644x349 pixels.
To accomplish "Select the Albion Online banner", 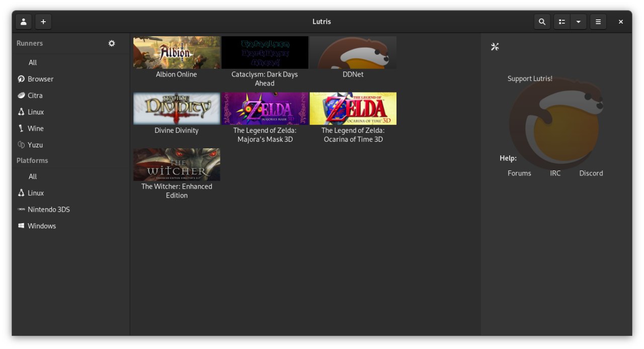I will click(x=177, y=52).
